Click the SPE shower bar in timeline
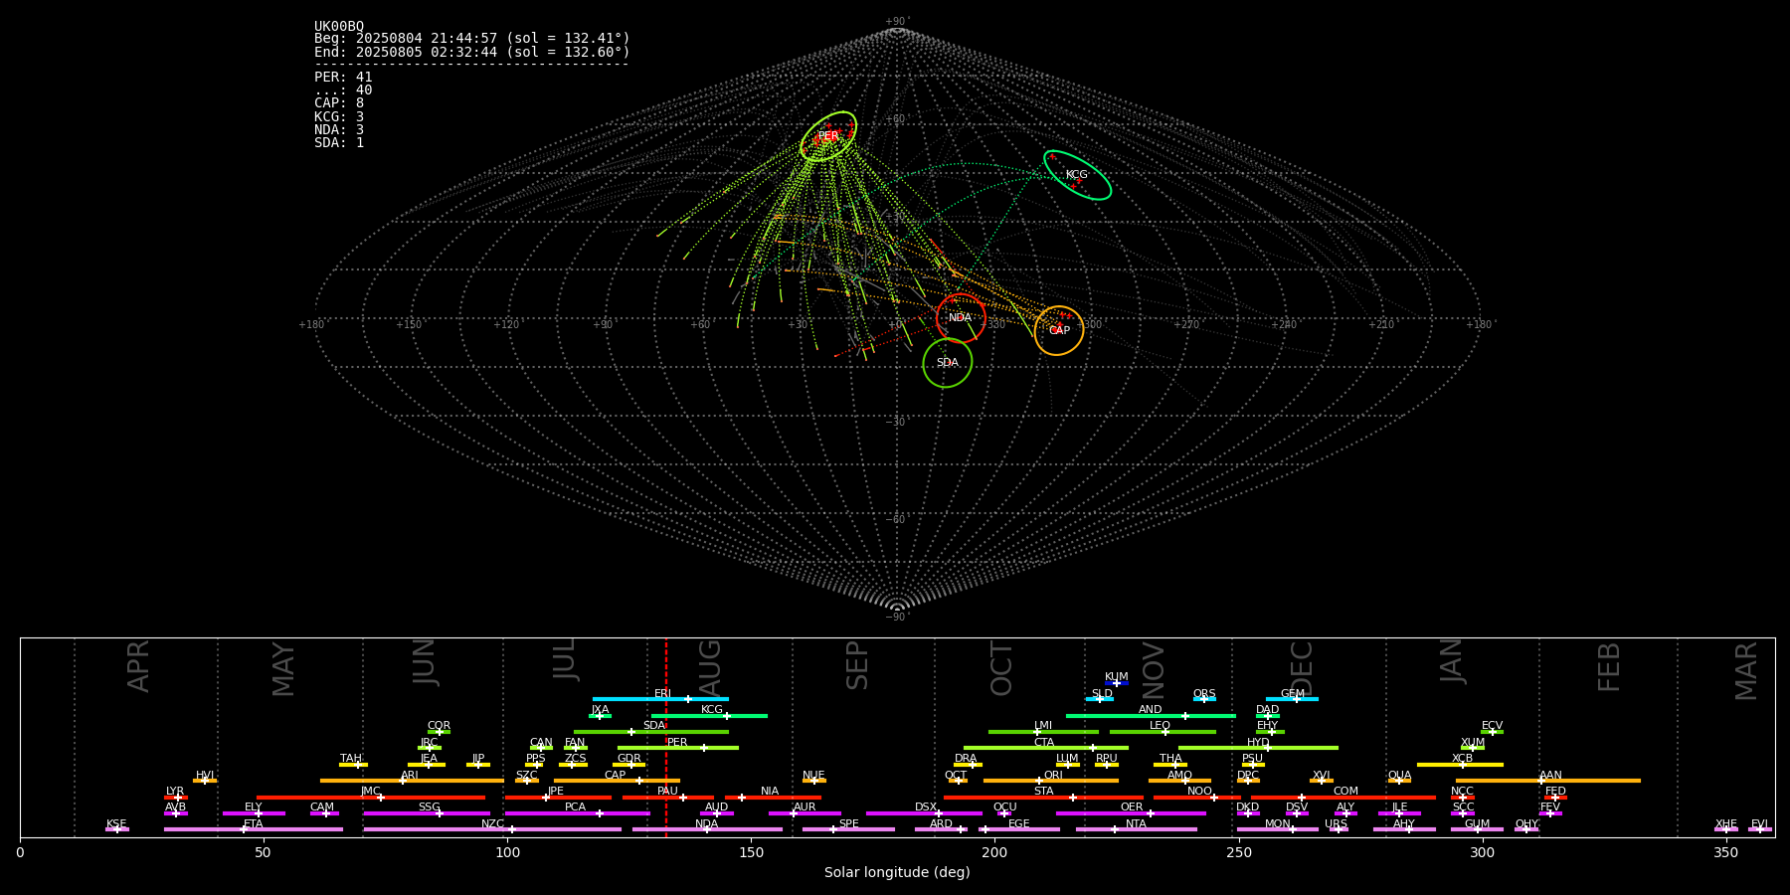This screenshot has height=895, width=1790. coord(848,829)
